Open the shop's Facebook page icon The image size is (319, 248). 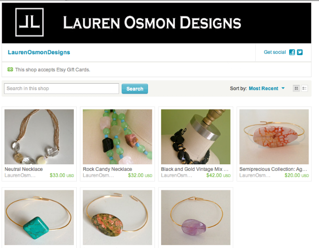292,52
